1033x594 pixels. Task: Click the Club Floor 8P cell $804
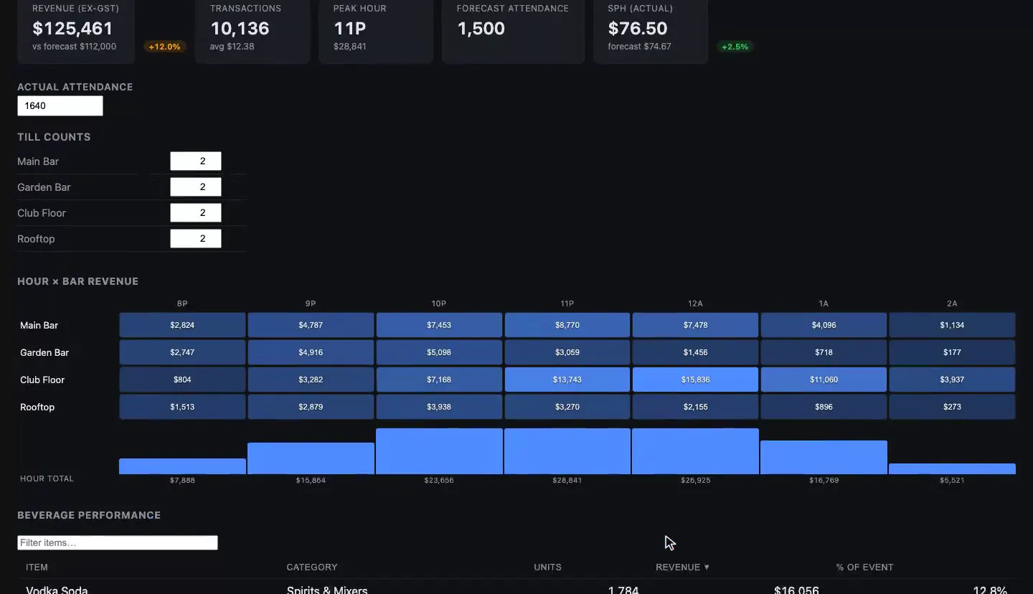point(182,379)
